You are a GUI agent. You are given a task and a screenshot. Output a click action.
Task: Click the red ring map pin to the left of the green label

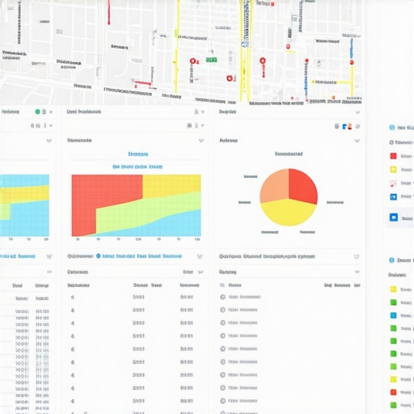[192, 61]
